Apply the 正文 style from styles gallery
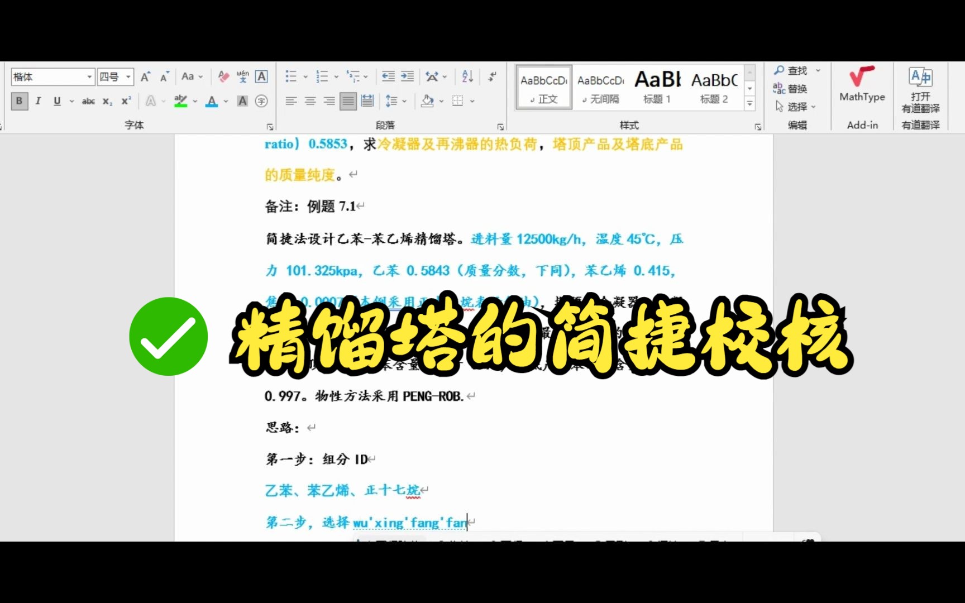Viewport: 965px width, 603px height. tap(543, 87)
